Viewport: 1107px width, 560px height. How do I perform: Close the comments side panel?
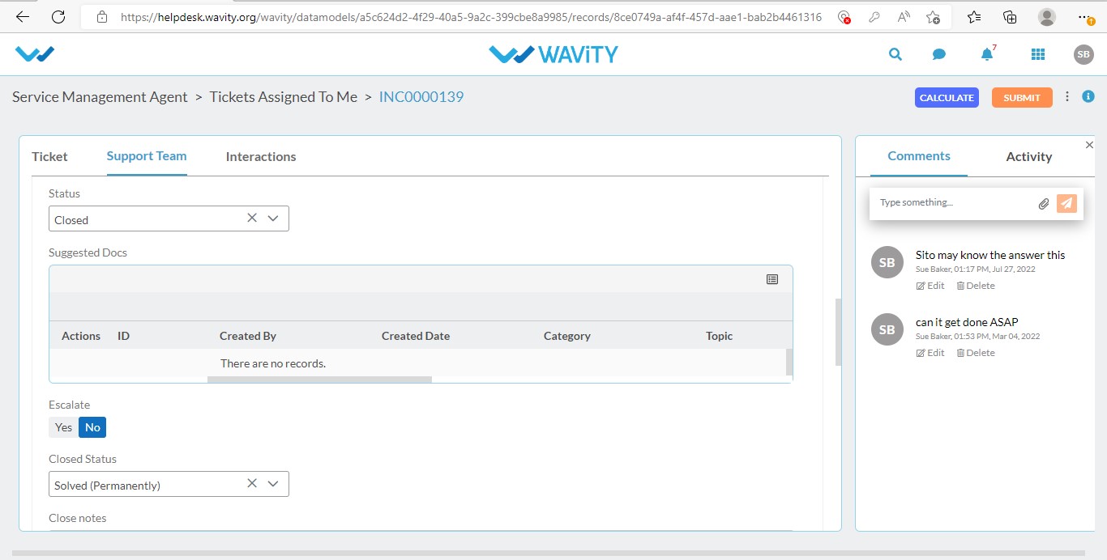[x=1089, y=145]
